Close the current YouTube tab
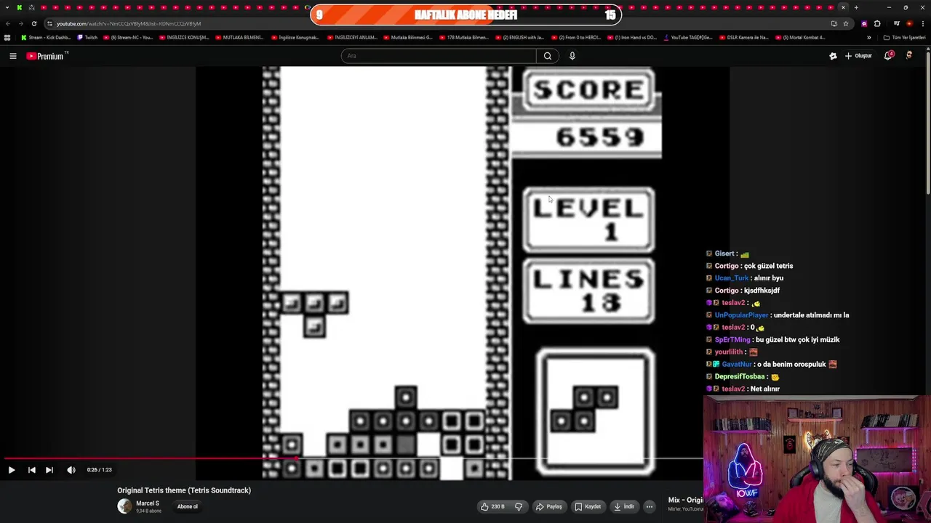 pyautogui.click(x=843, y=7)
